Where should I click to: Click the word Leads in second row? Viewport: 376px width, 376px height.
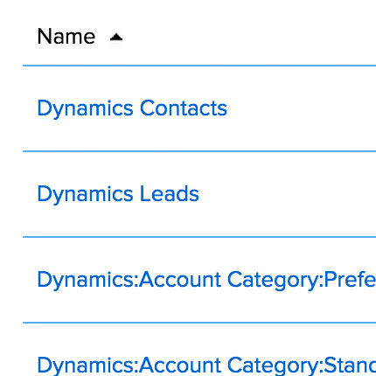pyautogui.click(x=170, y=194)
